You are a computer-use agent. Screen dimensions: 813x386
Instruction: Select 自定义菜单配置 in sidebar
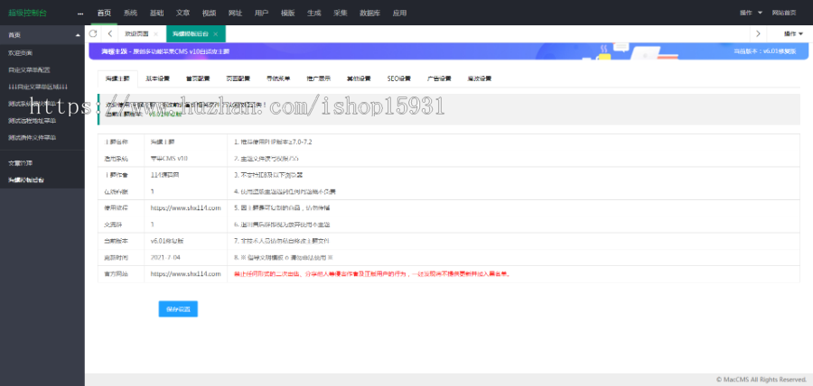(x=29, y=69)
